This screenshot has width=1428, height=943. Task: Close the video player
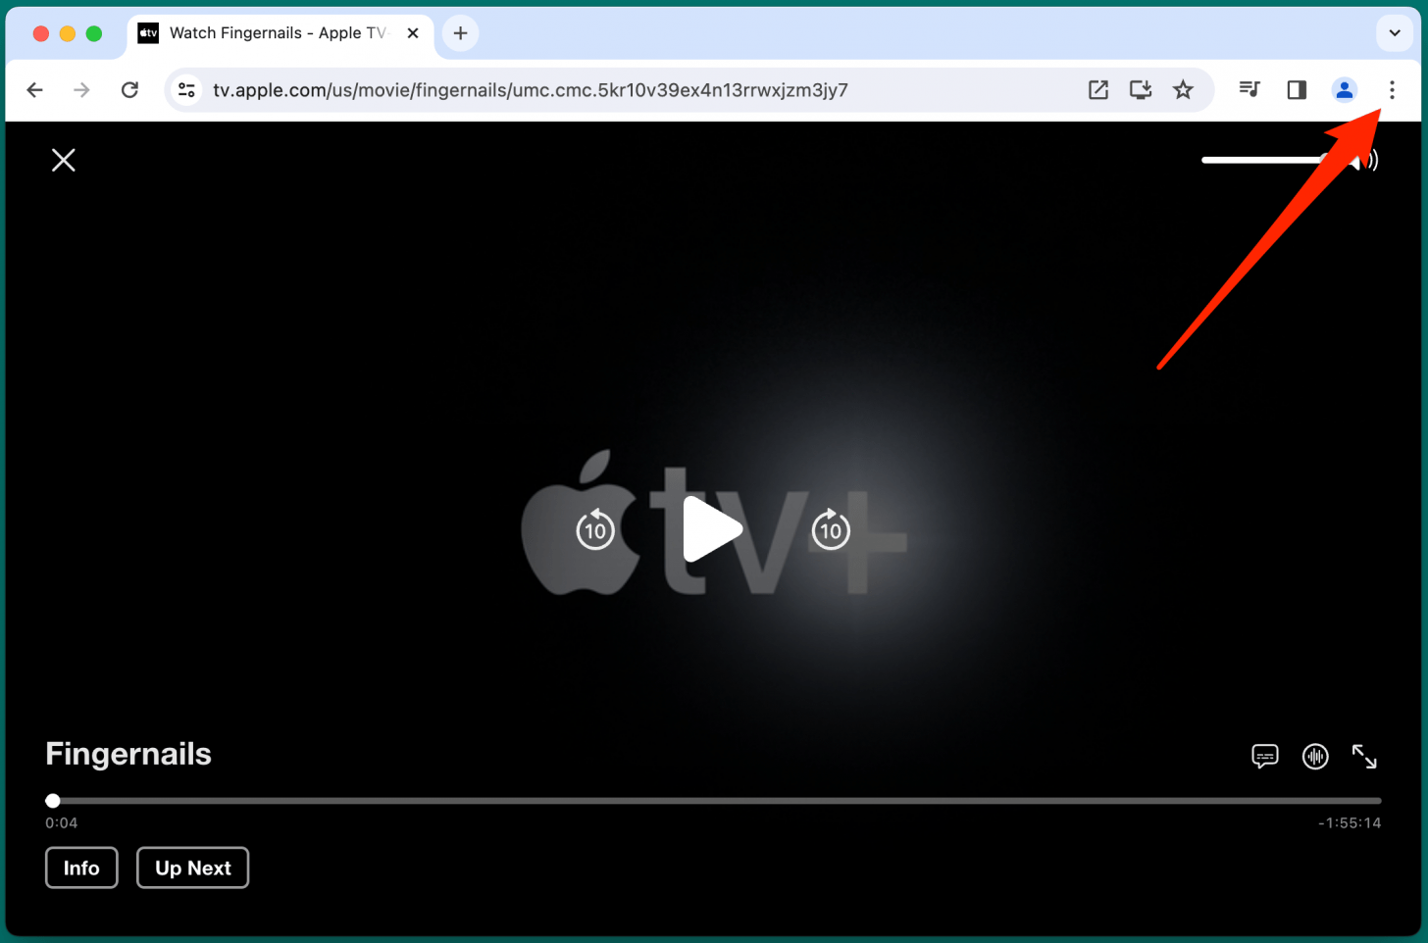pos(63,159)
